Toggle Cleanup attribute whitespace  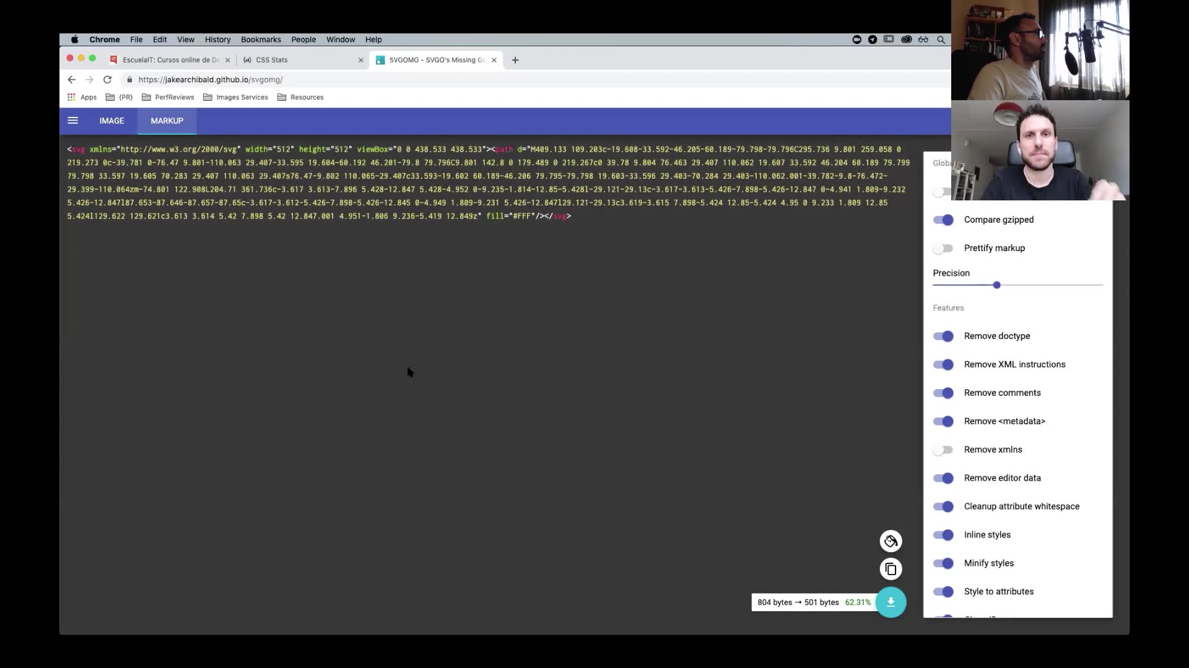click(x=943, y=507)
